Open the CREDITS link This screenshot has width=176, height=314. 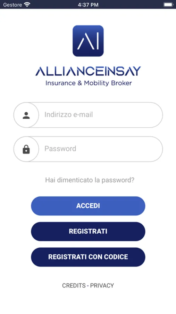pyautogui.click(x=74, y=285)
